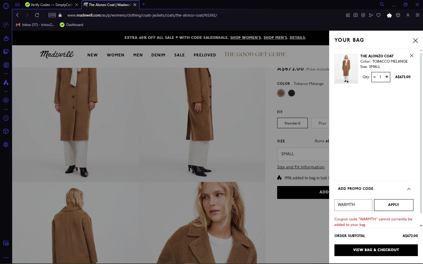The width and height of the screenshot is (423, 264).
Task: Go back to previous page
Action: click(17, 15)
